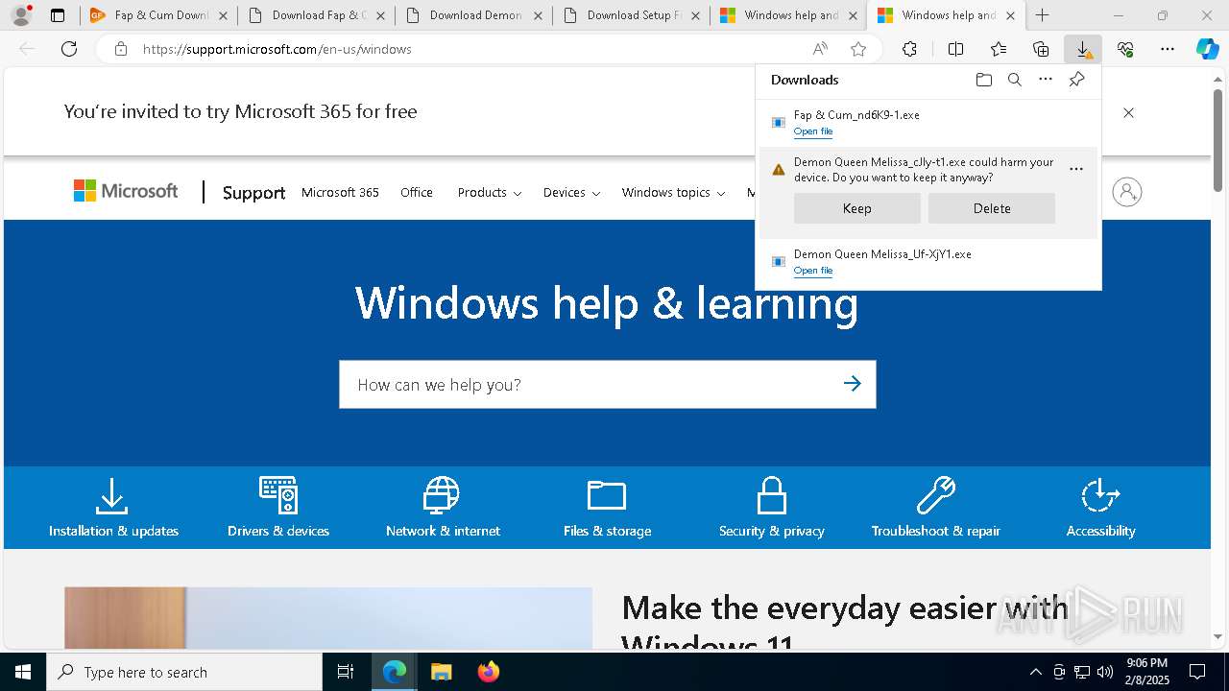The image size is (1229, 691).
Task: Open File Explorer from taskbar
Action: pyautogui.click(x=441, y=672)
